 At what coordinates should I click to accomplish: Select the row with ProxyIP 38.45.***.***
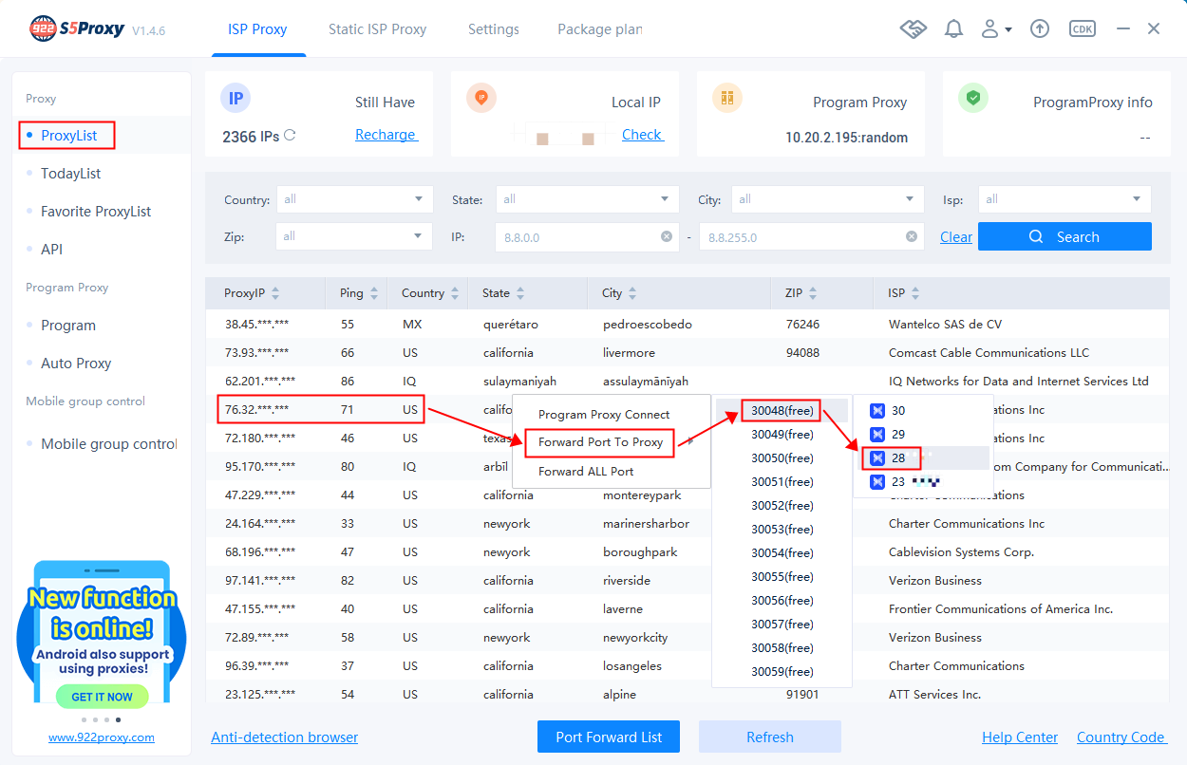coord(688,325)
